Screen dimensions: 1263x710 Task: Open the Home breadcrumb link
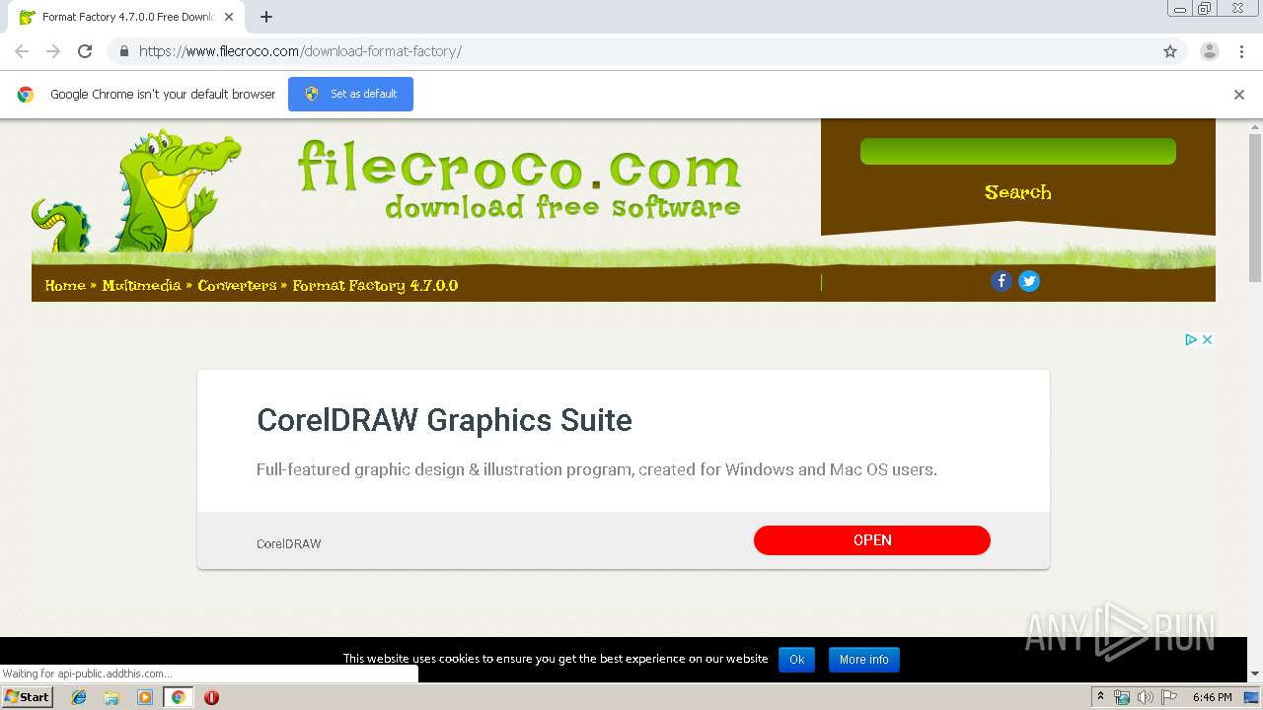(65, 285)
